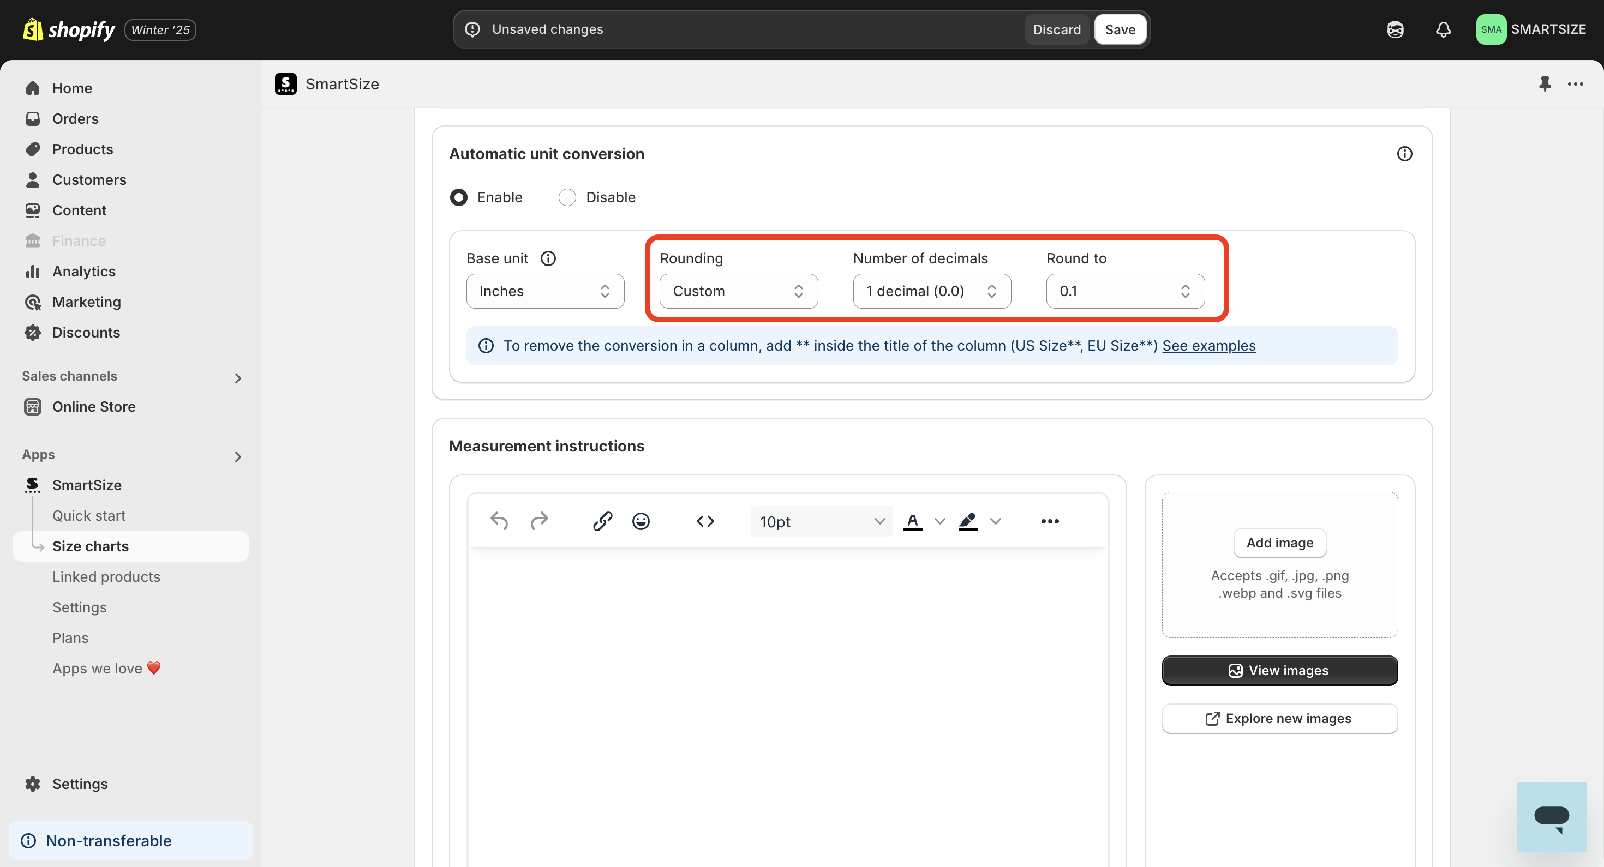Open Linked products page

[x=106, y=576]
